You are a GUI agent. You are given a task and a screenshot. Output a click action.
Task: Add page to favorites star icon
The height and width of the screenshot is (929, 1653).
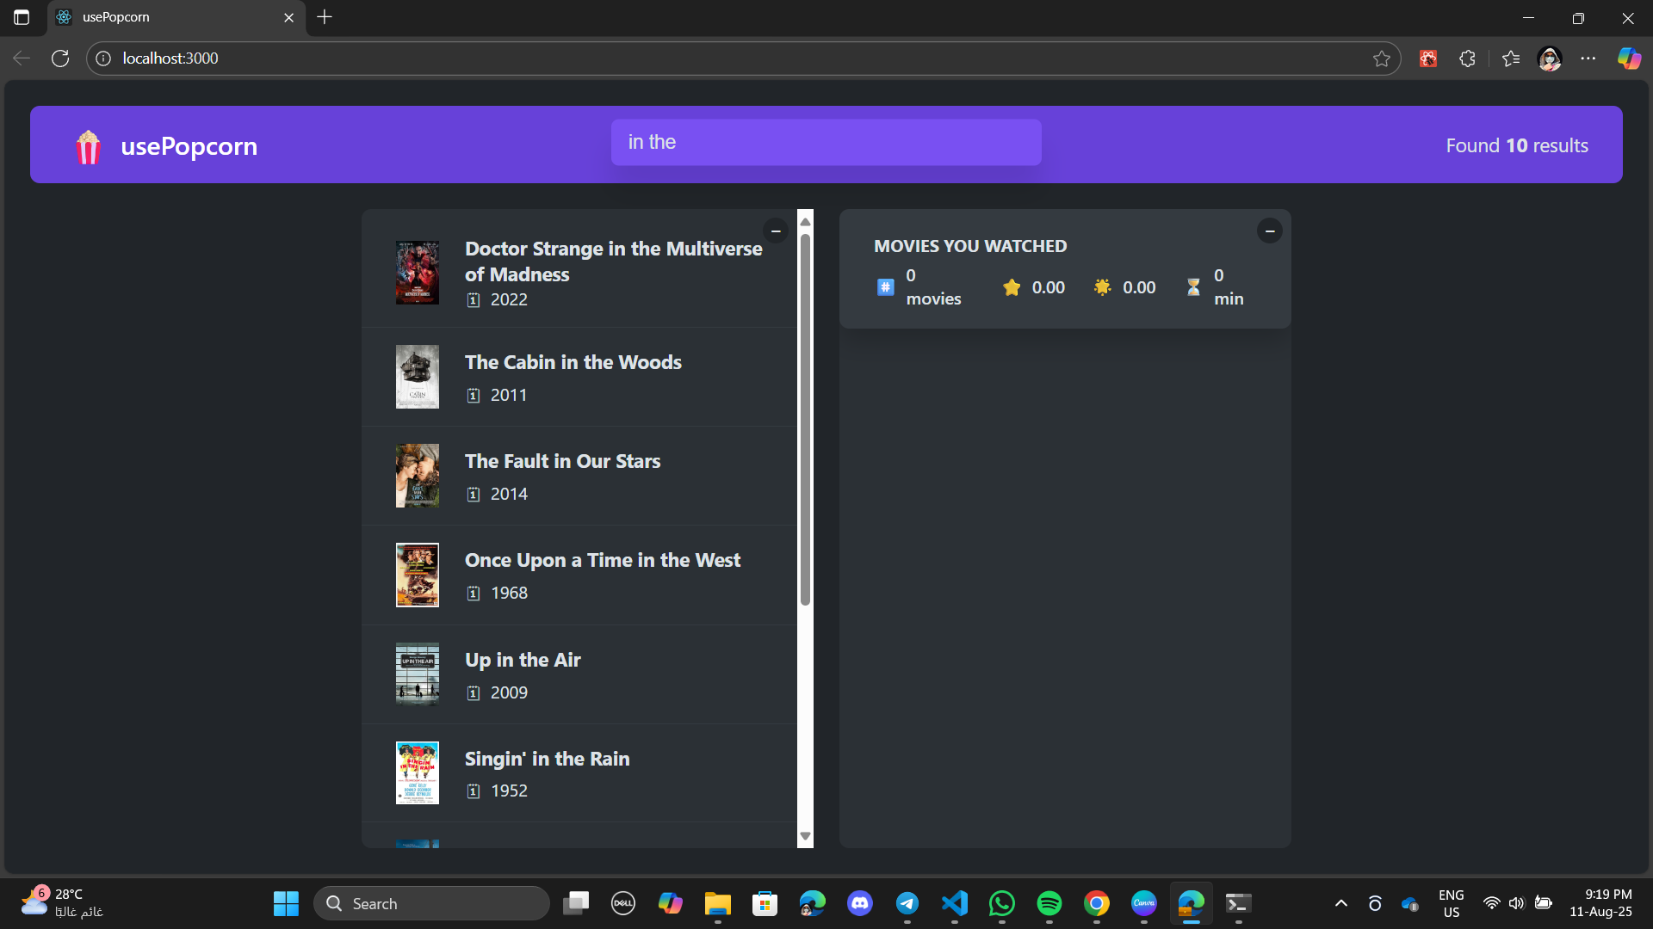click(1381, 58)
